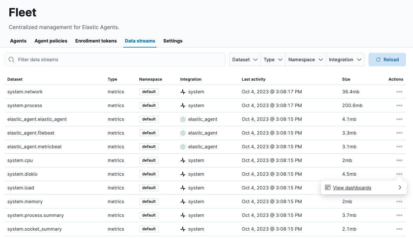
Task: Click the Reload button
Action: click(x=387, y=59)
